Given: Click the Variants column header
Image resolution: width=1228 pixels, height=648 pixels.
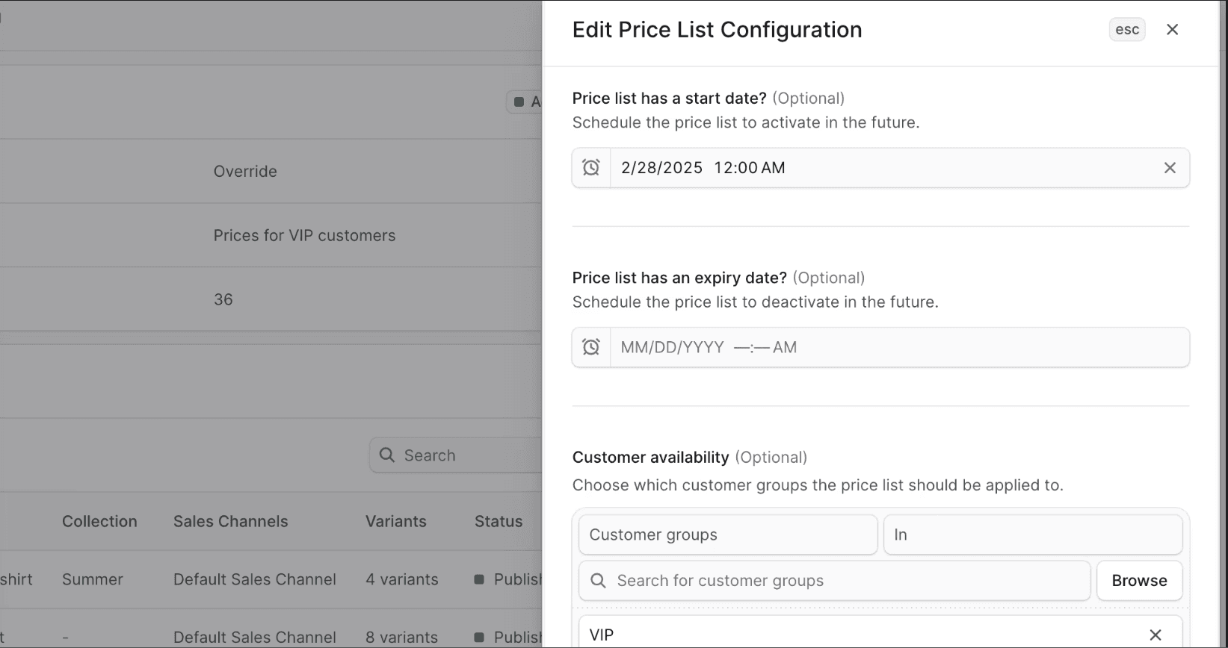Looking at the screenshot, I should [x=395, y=521].
